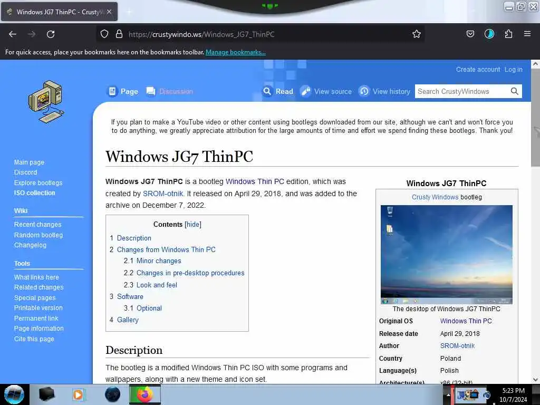The height and width of the screenshot is (405, 540).
Task: Open Random bootleg link
Action: tap(38, 235)
